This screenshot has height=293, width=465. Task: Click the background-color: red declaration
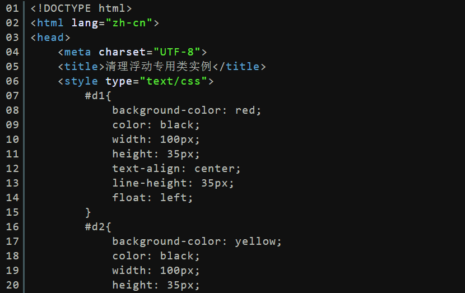187,110
